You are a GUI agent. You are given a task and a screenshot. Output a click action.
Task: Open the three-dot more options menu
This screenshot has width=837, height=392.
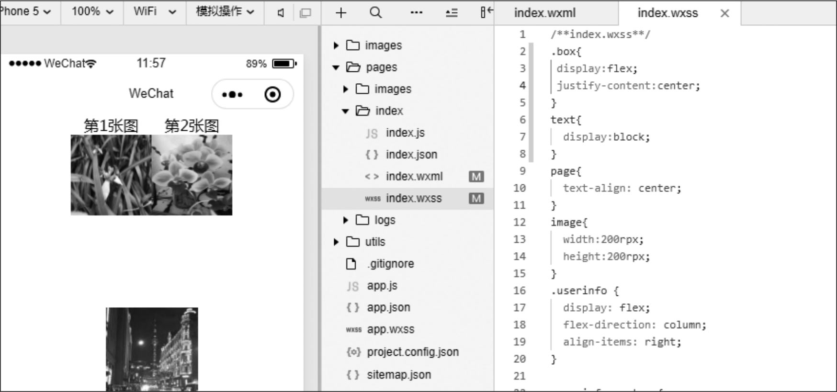coord(417,13)
